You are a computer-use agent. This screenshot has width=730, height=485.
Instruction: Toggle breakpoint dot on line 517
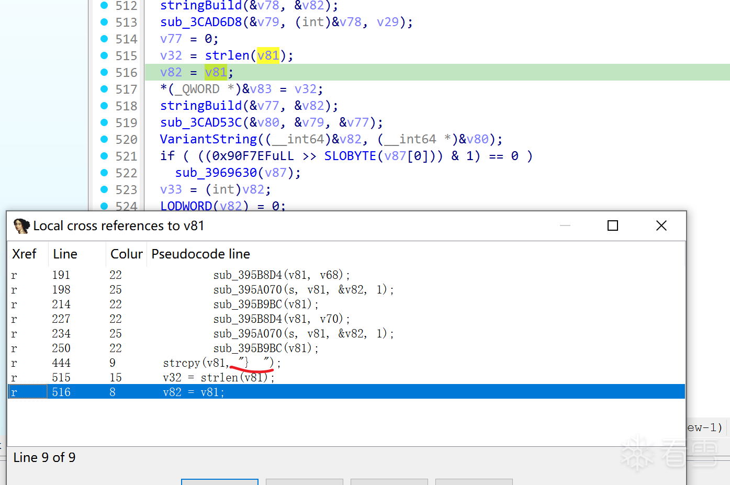[x=104, y=89]
